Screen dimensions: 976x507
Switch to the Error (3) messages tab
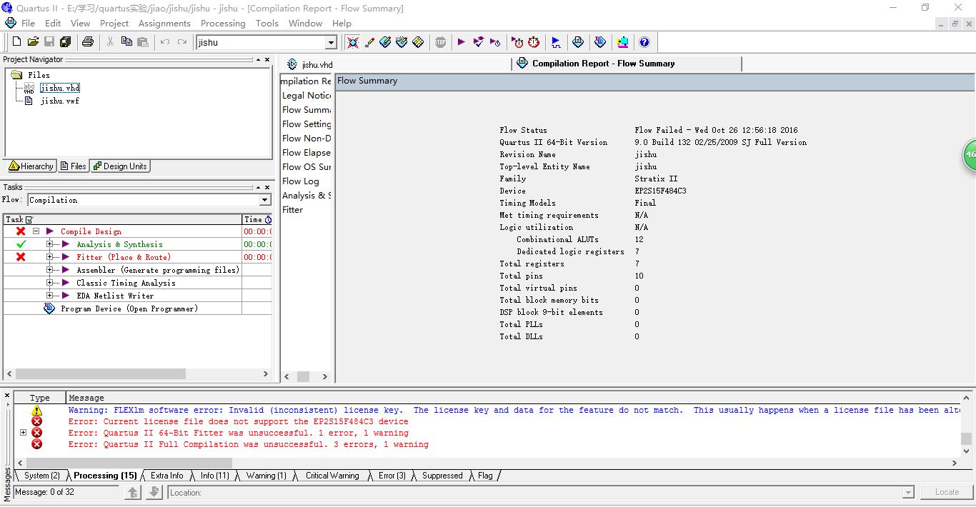click(392, 476)
